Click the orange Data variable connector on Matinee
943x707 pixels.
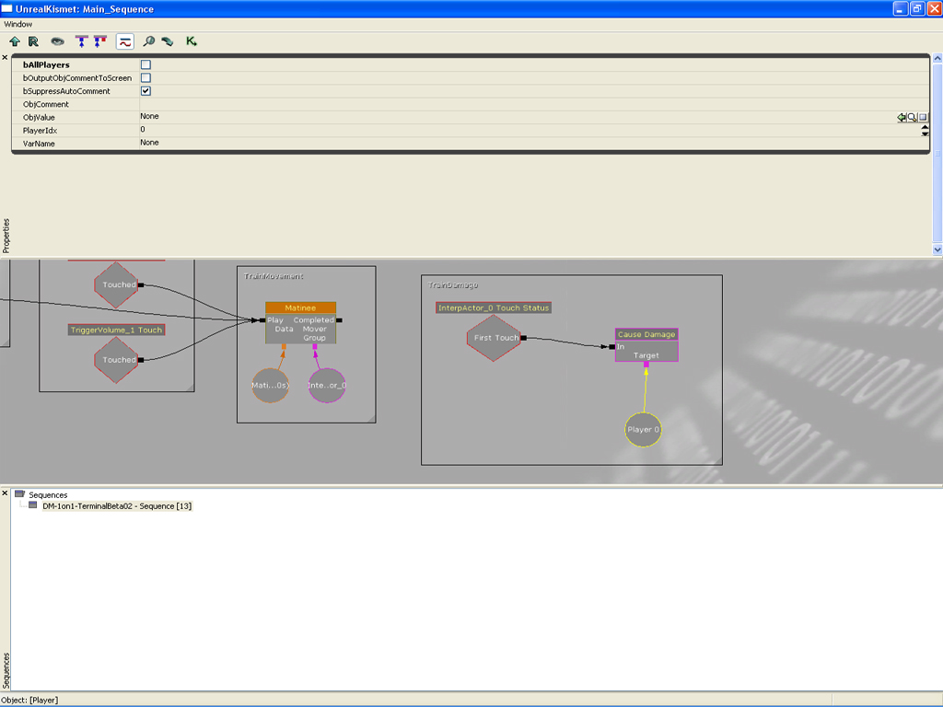[284, 346]
